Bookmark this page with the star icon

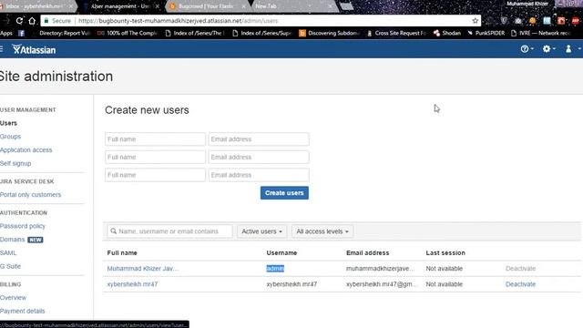[475, 21]
